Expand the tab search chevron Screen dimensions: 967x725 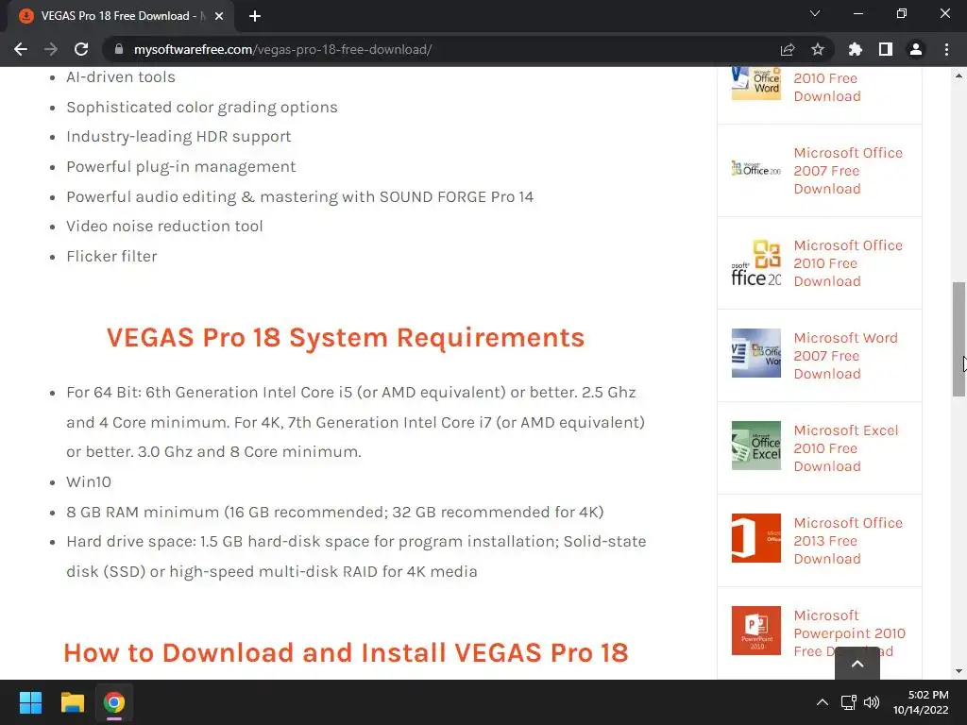815,13
